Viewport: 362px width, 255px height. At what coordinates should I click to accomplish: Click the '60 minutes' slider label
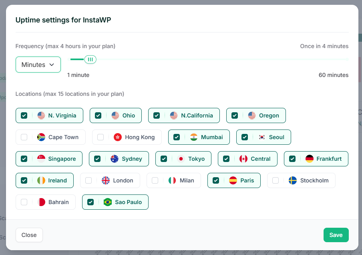334,75
